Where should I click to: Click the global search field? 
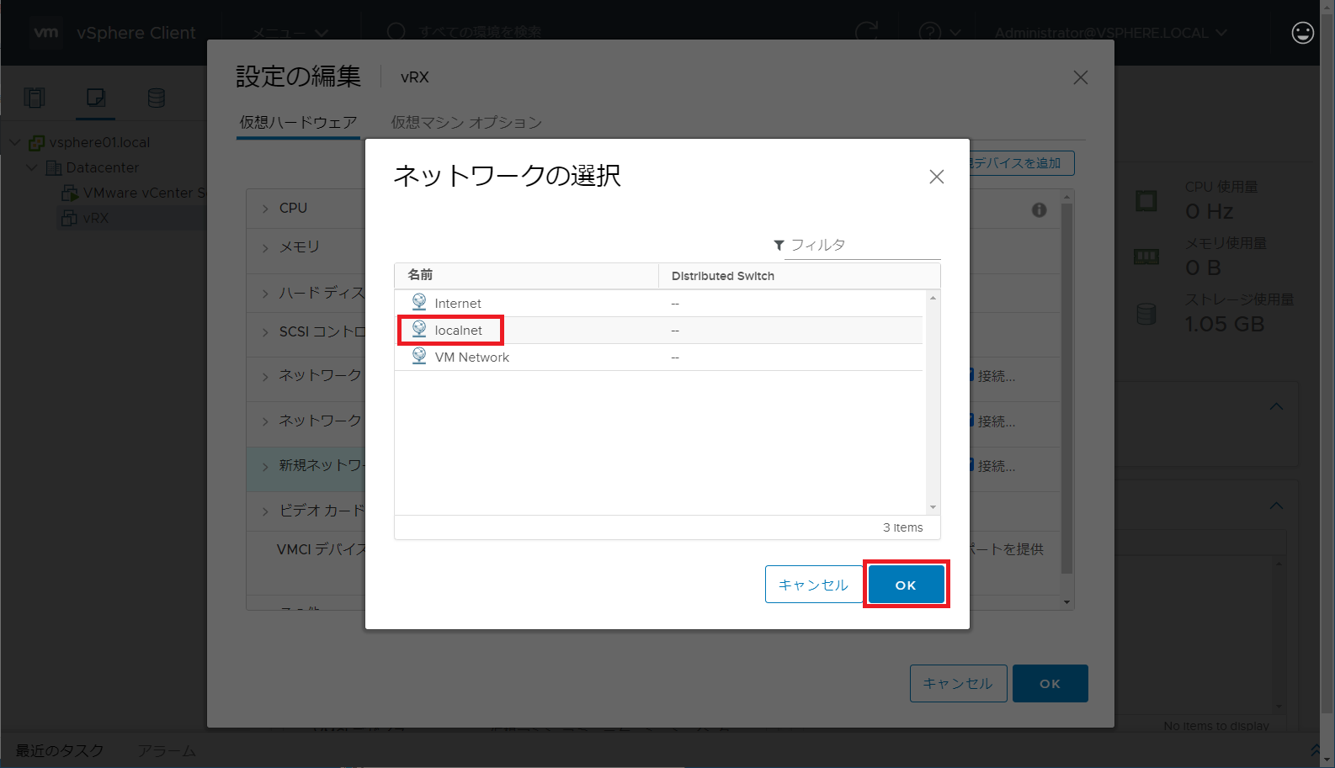click(x=481, y=33)
